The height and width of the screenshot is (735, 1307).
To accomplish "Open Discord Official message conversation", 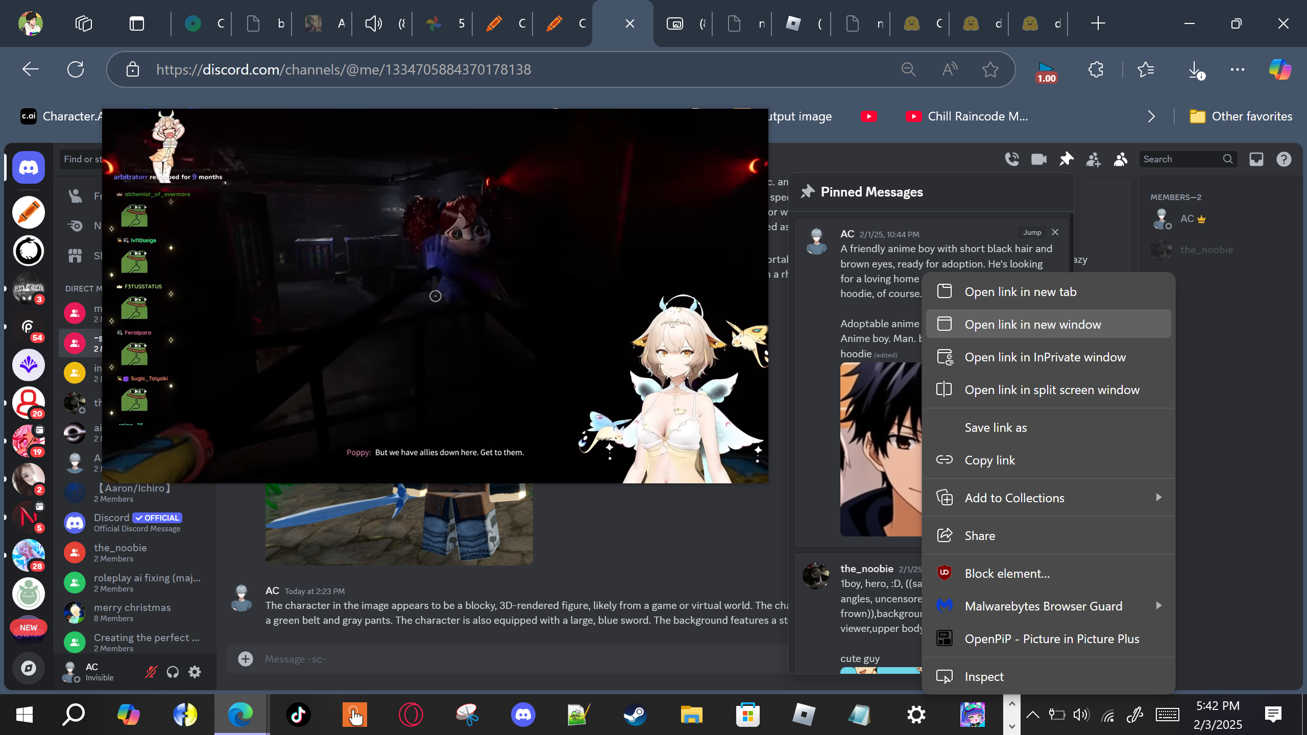I will [135, 522].
